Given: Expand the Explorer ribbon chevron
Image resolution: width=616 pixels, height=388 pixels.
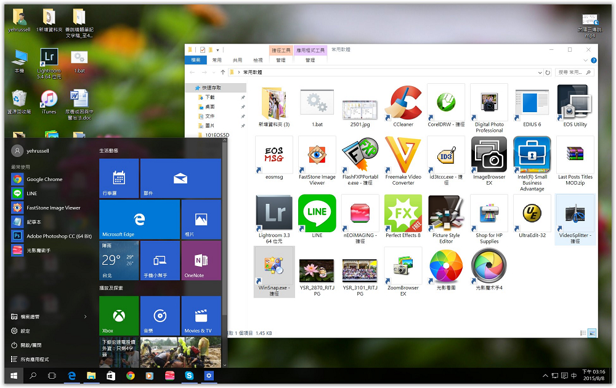Looking at the screenshot, I should tap(585, 60).
